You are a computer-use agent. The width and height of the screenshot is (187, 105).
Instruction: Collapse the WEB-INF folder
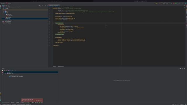click(5, 14)
